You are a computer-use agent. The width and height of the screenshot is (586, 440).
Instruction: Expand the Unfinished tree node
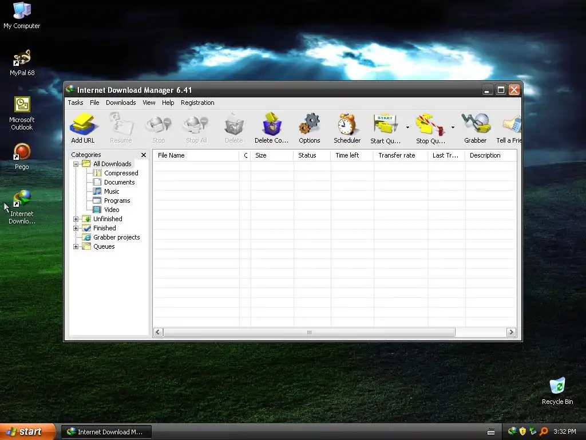click(76, 219)
